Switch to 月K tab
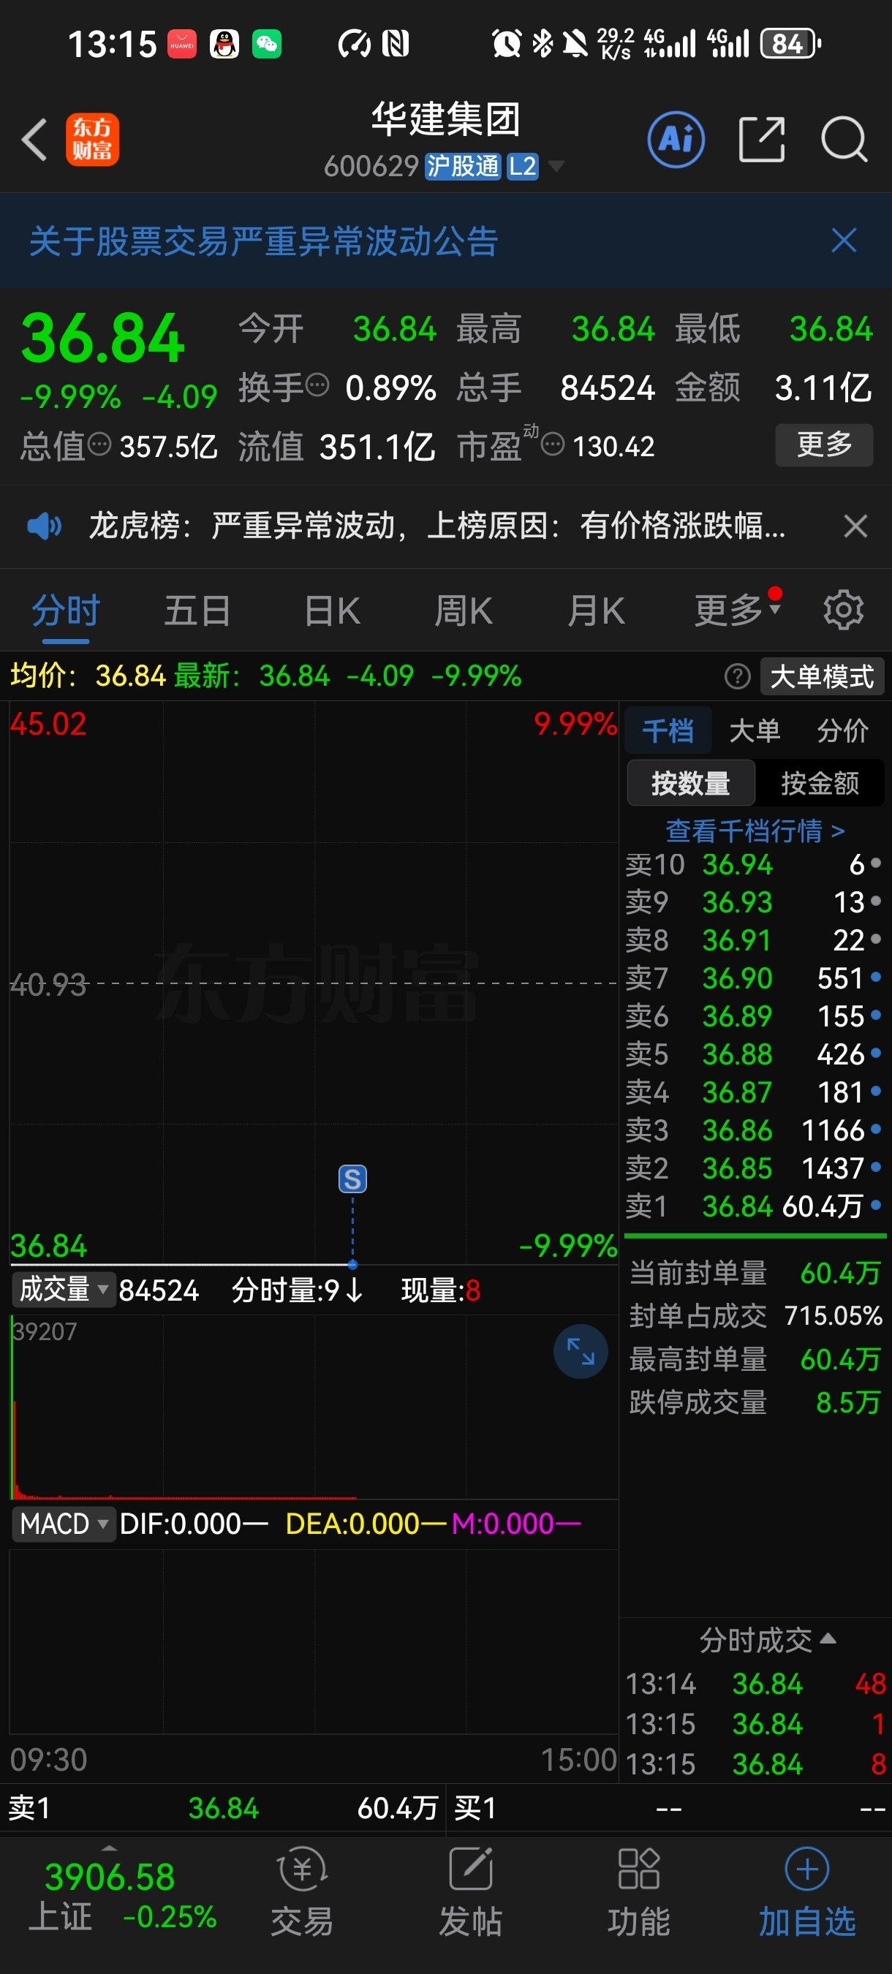This screenshot has width=892, height=1974. (596, 610)
